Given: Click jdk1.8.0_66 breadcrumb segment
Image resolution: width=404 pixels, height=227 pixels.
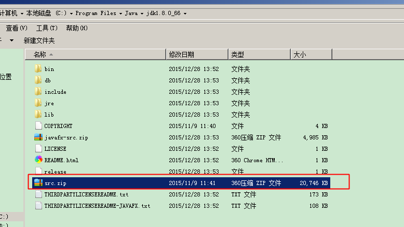Looking at the screenshot, I should point(164,13).
